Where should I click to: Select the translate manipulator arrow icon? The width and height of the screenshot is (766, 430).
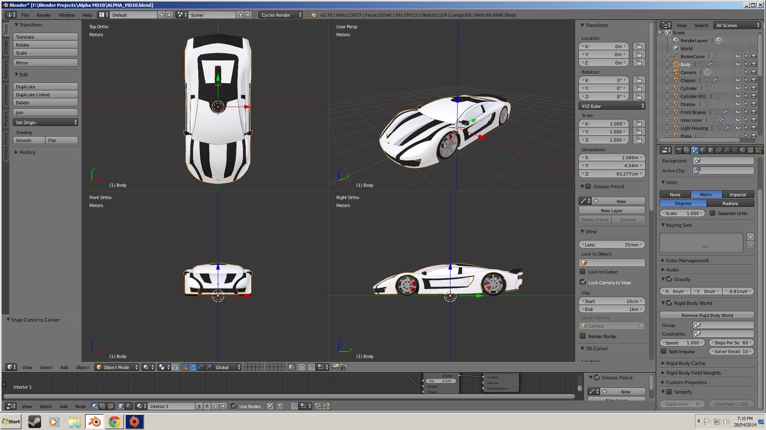point(193,367)
